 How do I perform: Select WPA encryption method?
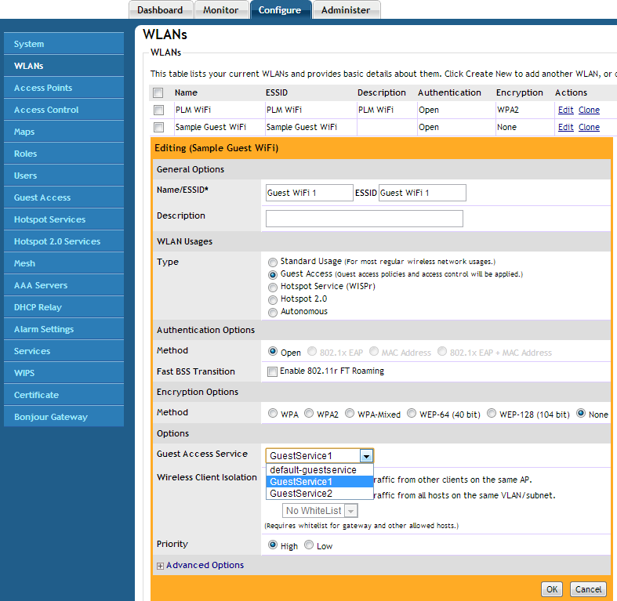tap(272, 413)
